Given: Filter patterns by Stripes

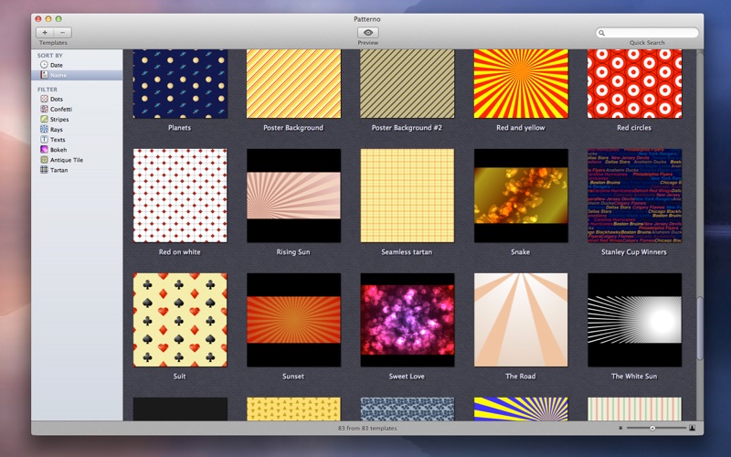Looking at the screenshot, I should tap(58, 119).
